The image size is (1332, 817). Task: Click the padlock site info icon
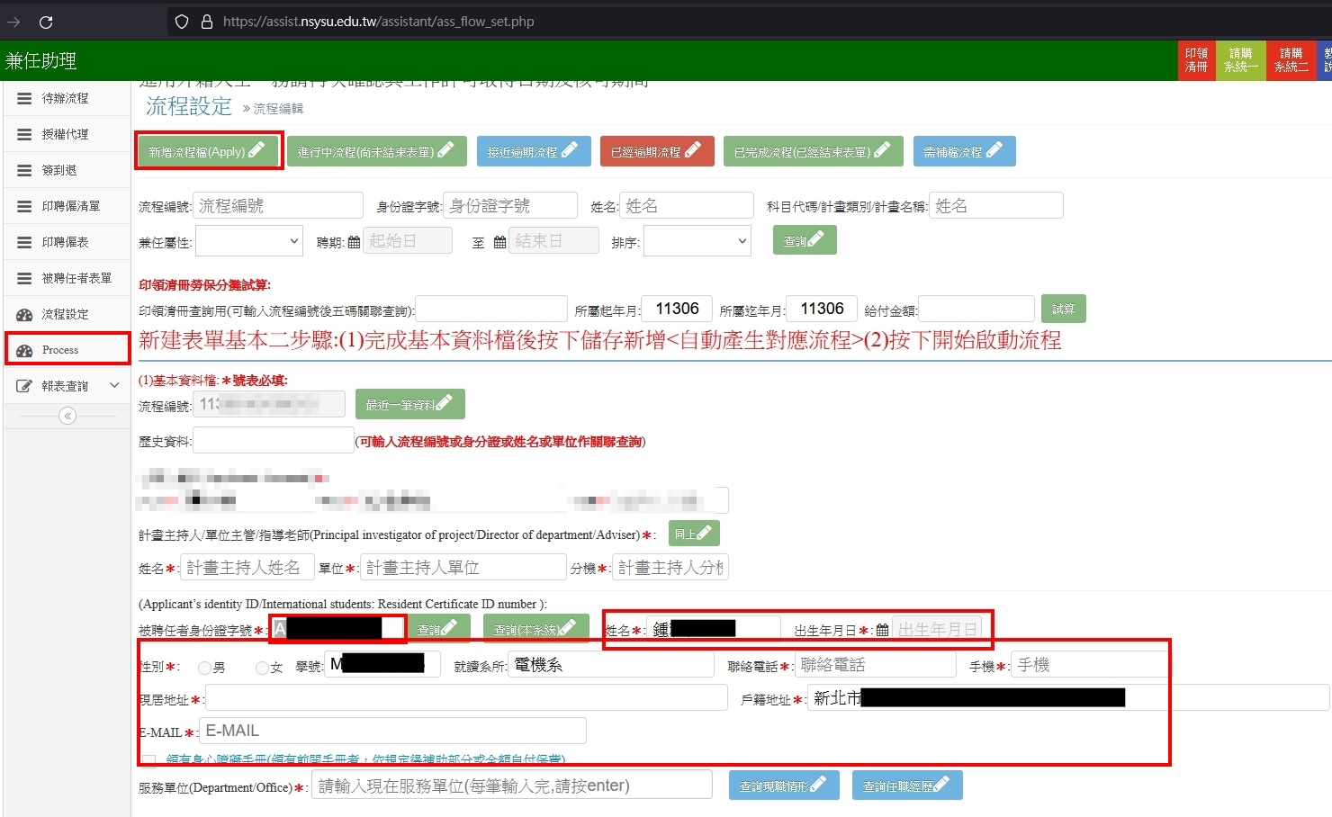(x=207, y=22)
